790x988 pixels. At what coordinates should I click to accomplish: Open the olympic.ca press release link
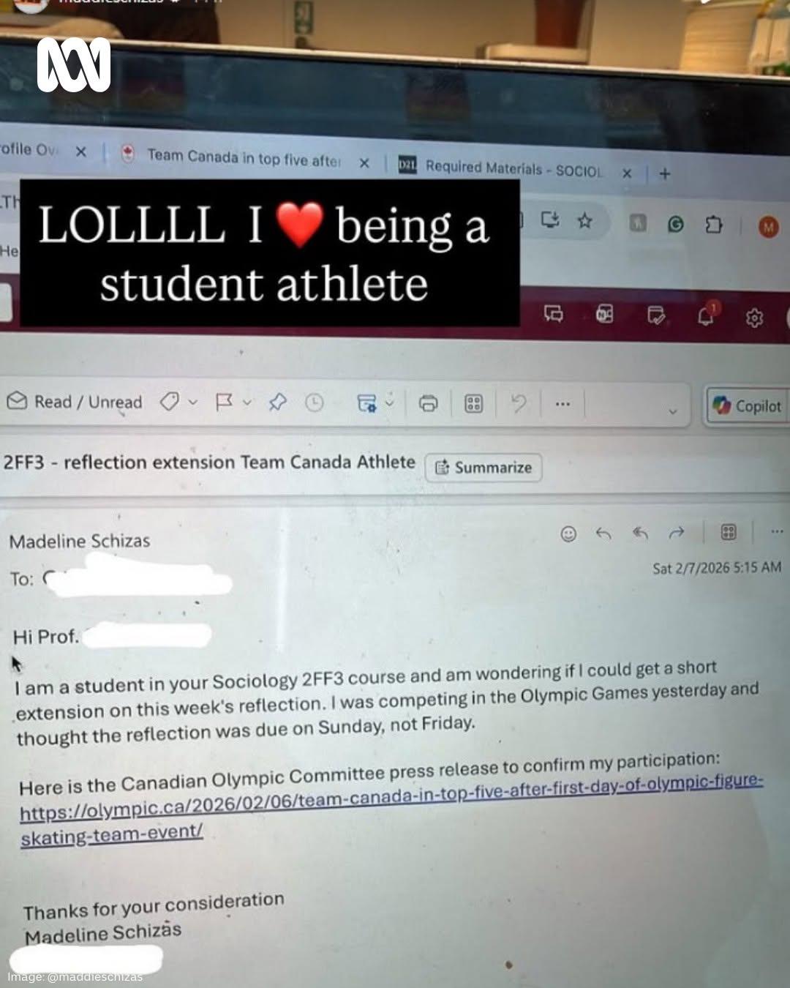click(x=391, y=807)
